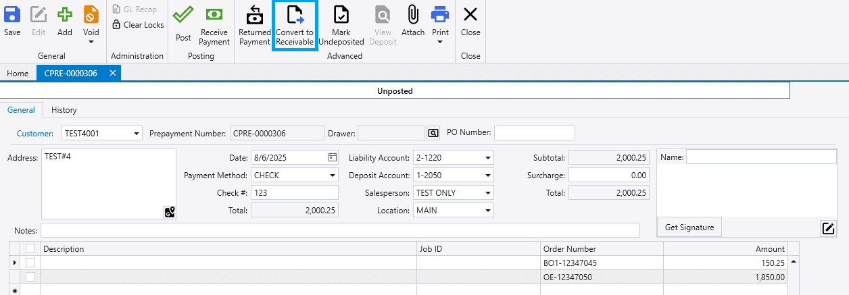Click the new row asterisk marker
The image size is (849, 295).
[15, 290]
